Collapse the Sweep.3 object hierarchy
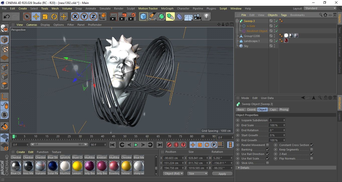The width and height of the screenshot is (342, 182). coord(237,21)
